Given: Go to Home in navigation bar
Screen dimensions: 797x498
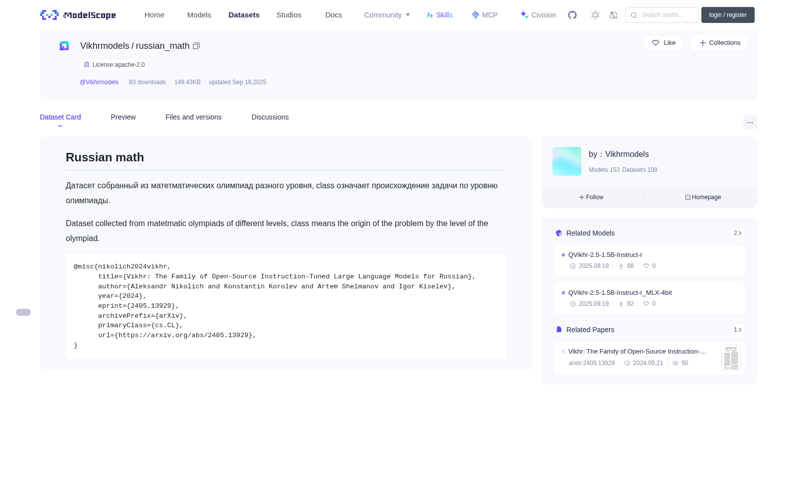Looking at the screenshot, I should pyautogui.click(x=154, y=15).
